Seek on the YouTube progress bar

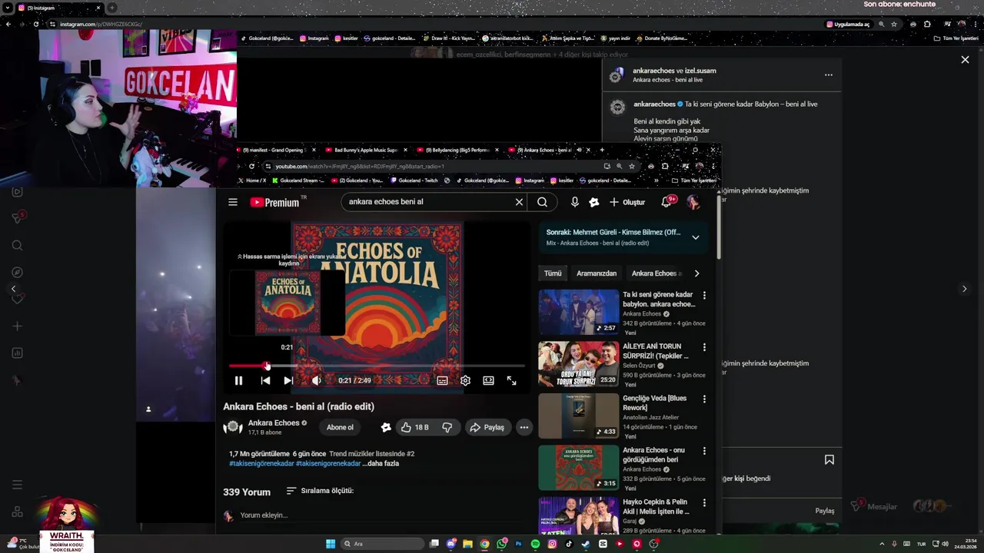[377, 366]
